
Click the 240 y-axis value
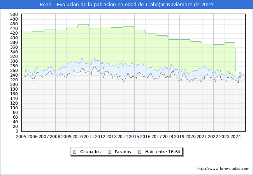pyautogui.click(x=14, y=75)
